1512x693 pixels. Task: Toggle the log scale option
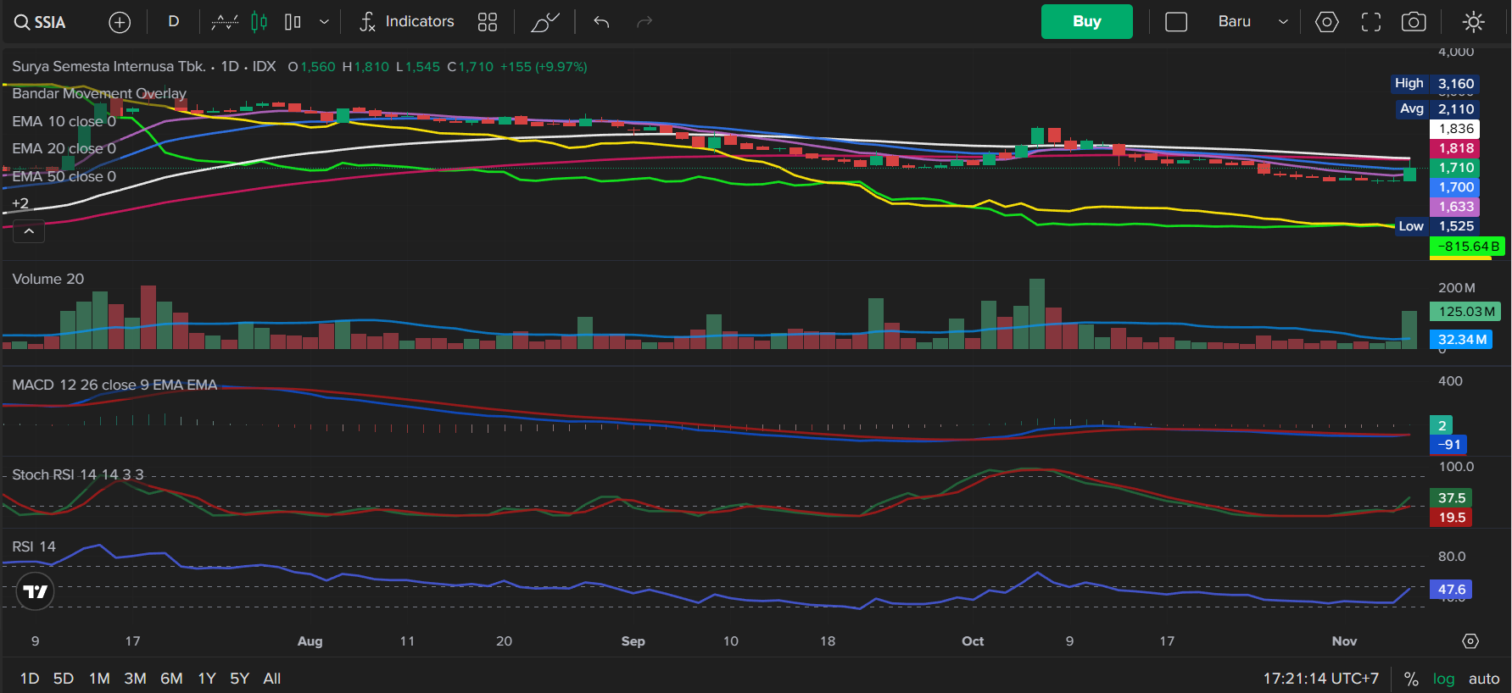coord(1443,679)
